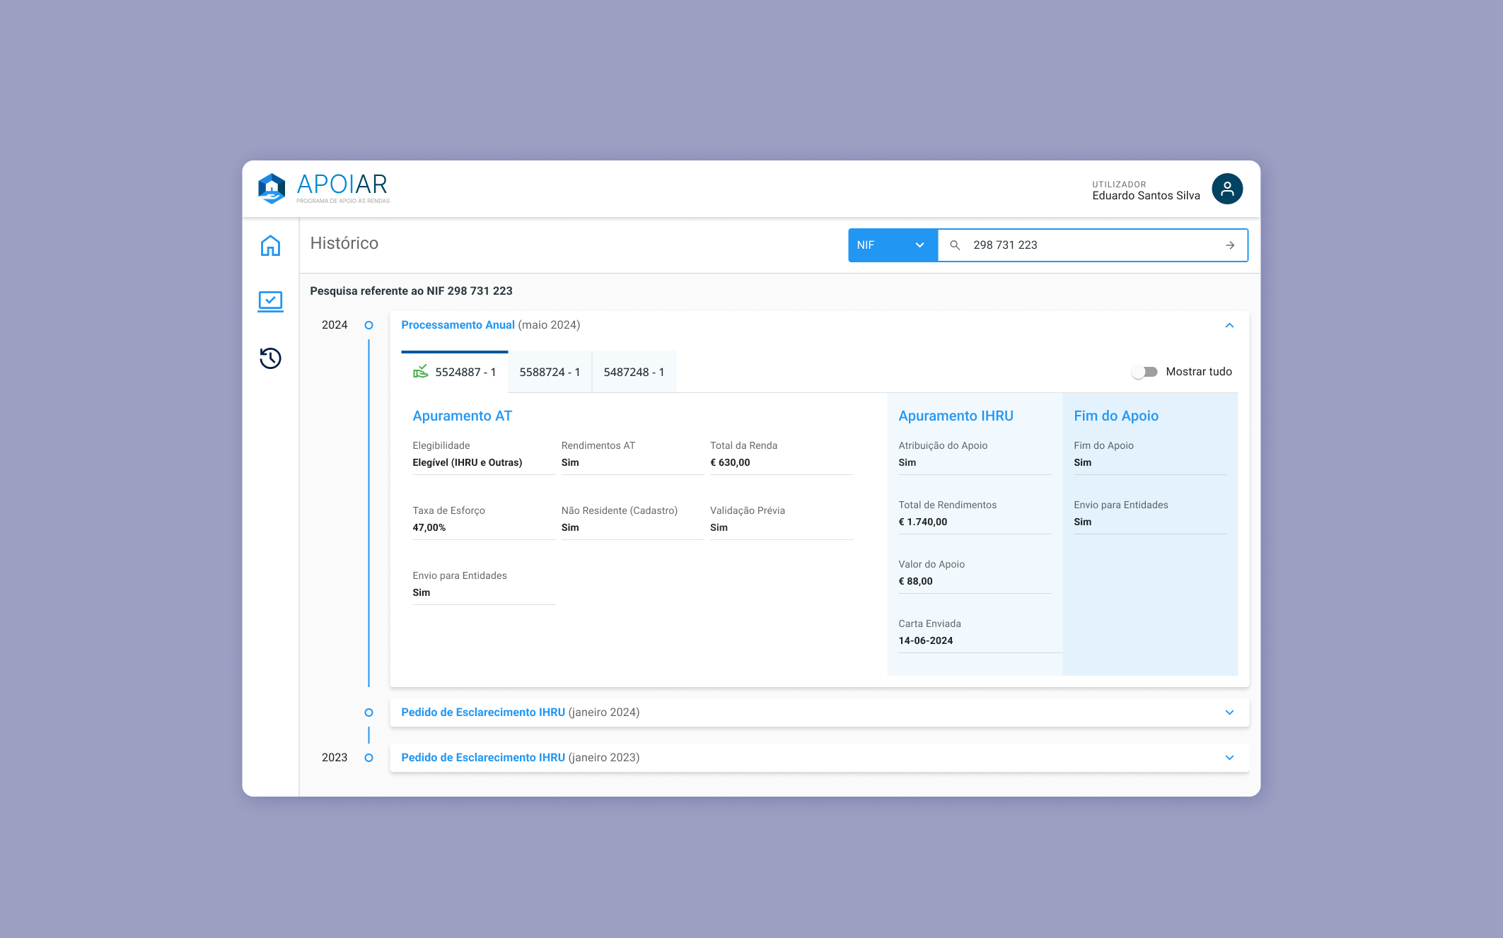The width and height of the screenshot is (1503, 938).
Task: Expand Pedido de Esclarecimento IHRU janeiro 2024
Action: (x=1229, y=713)
